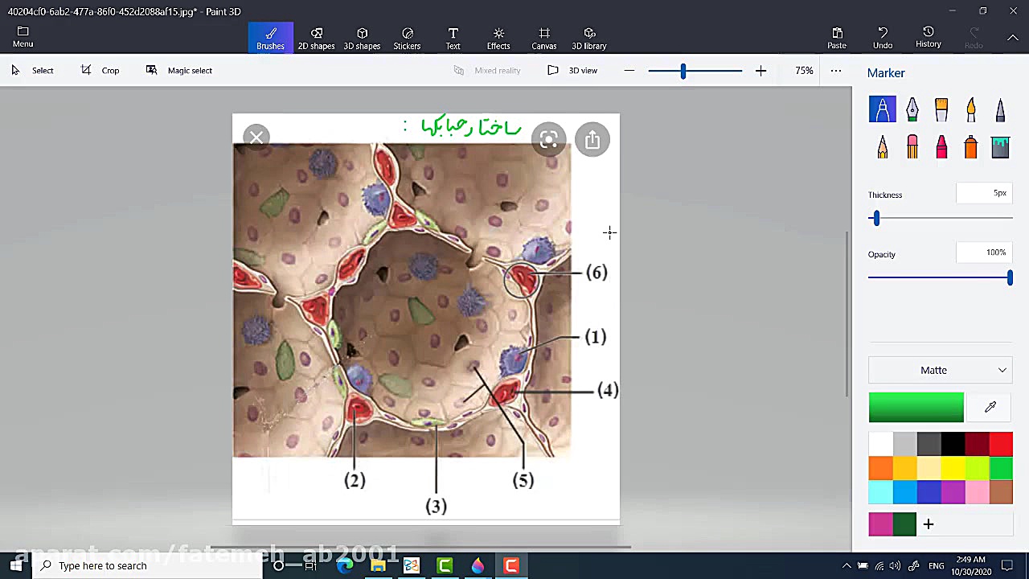Image resolution: width=1029 pixels, height=579 pixels.
Task: Select the Oil brush tool
Action: coord(941,109)
